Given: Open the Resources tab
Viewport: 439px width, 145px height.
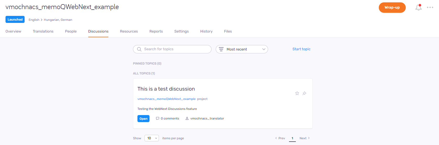Looking at the screenshot, I should (129, 31).
